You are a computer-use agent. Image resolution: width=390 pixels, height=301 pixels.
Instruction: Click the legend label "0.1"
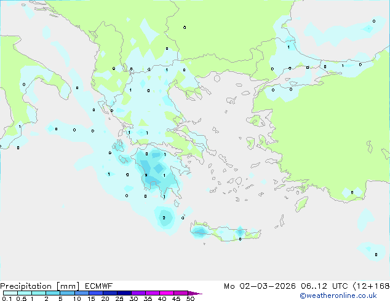(x=7, y=299)
